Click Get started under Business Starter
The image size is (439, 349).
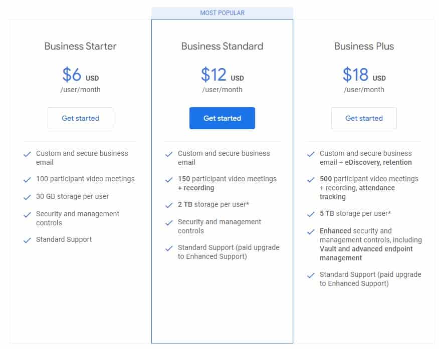[80, 118]
